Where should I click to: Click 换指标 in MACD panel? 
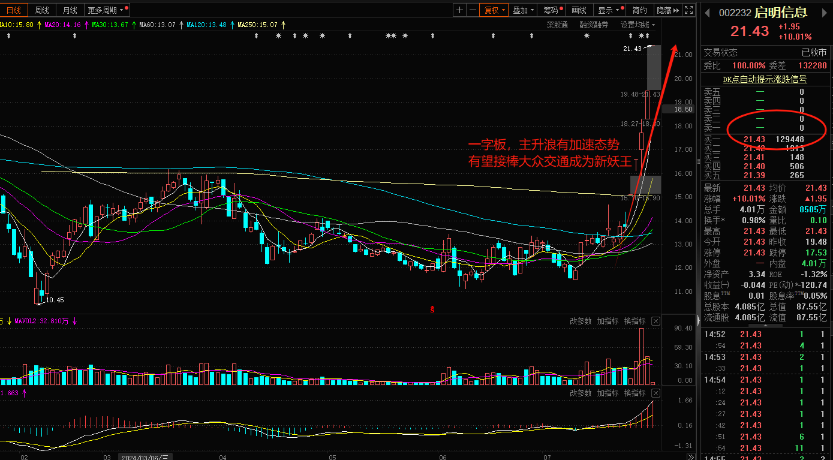634,393
